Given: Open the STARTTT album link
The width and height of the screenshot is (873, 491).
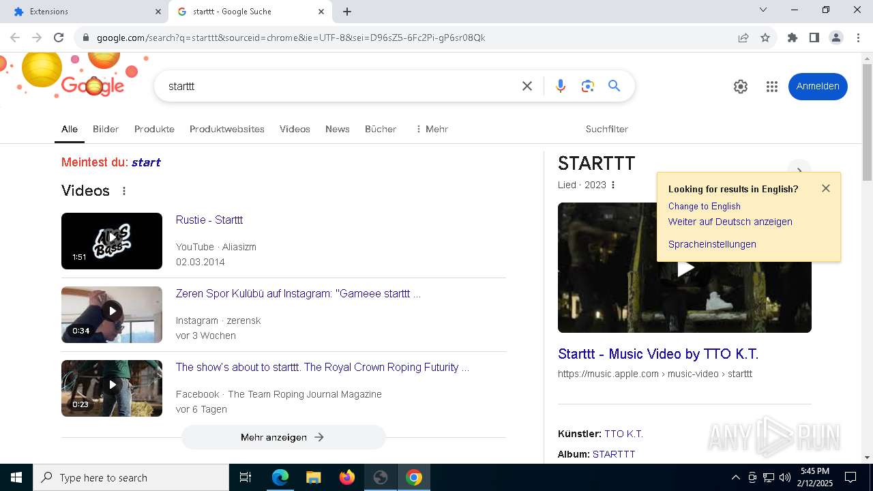Looking at the screenshot, I should click(614, 454).
